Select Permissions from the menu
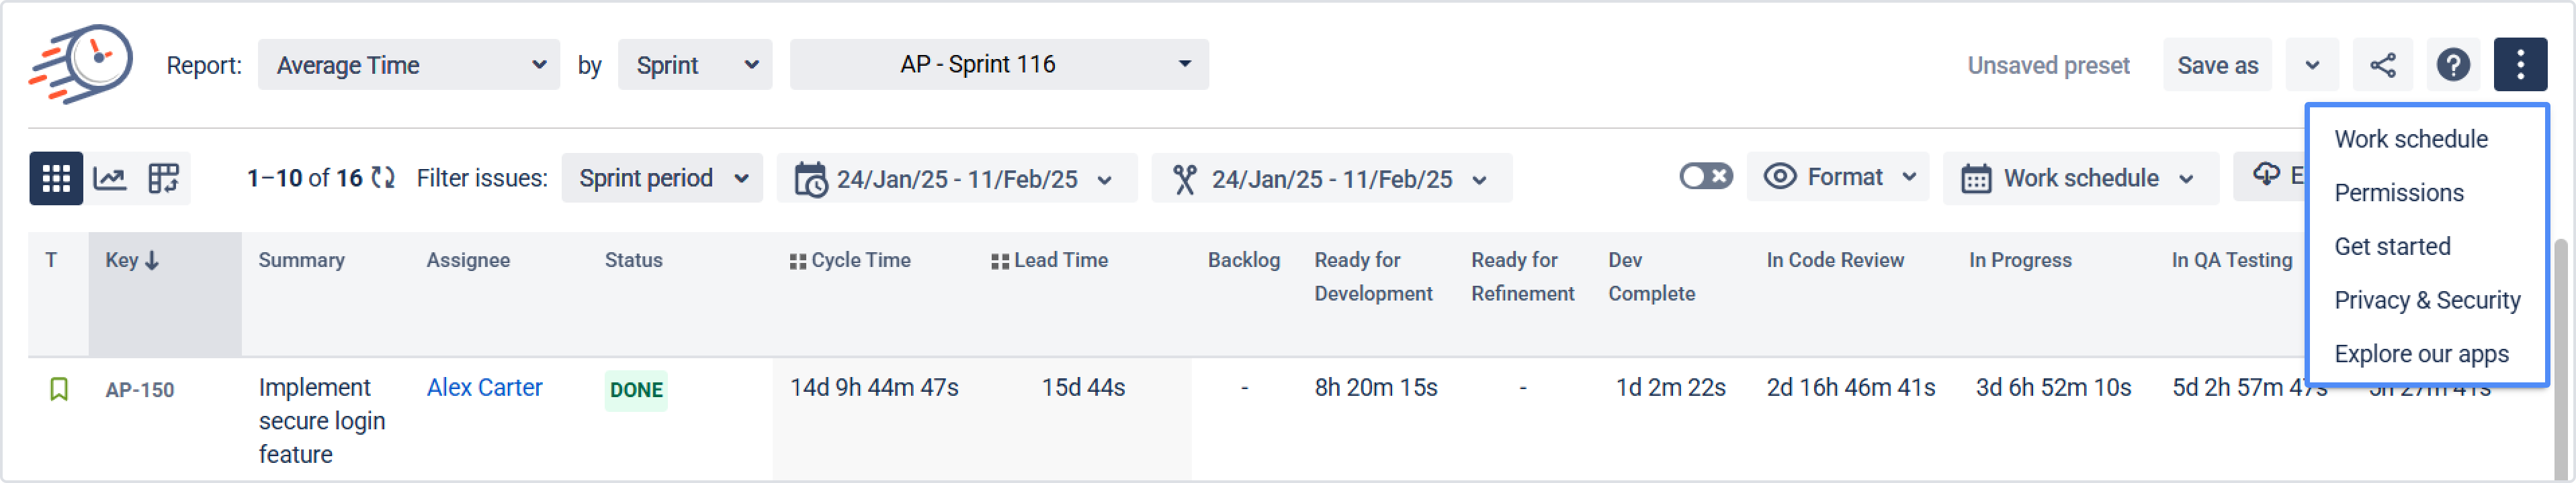 pyautogui.click(x=2398, y=193)
